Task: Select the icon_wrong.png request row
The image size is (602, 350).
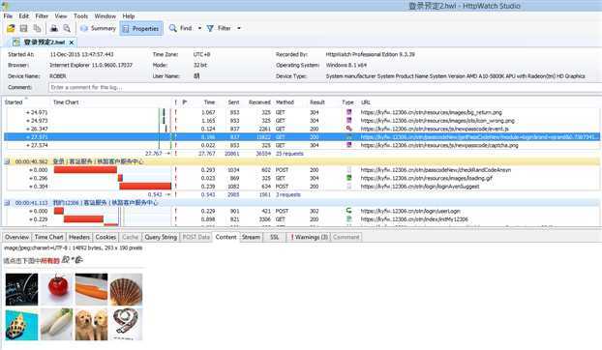Action: pyautogui.click(x=302, y=121)
